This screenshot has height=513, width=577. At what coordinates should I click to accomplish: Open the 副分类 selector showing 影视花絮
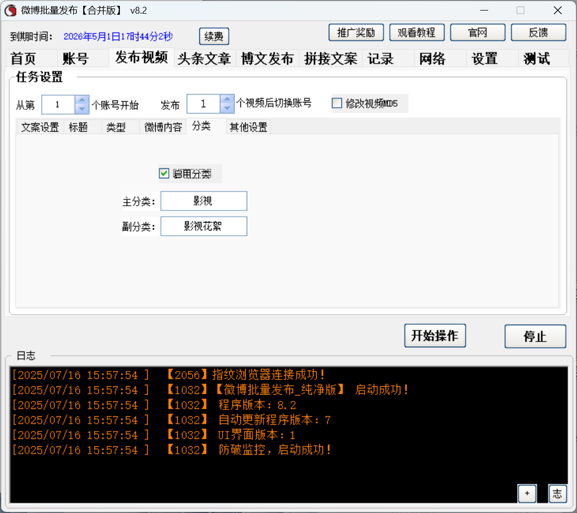click(x=204, y=226)
